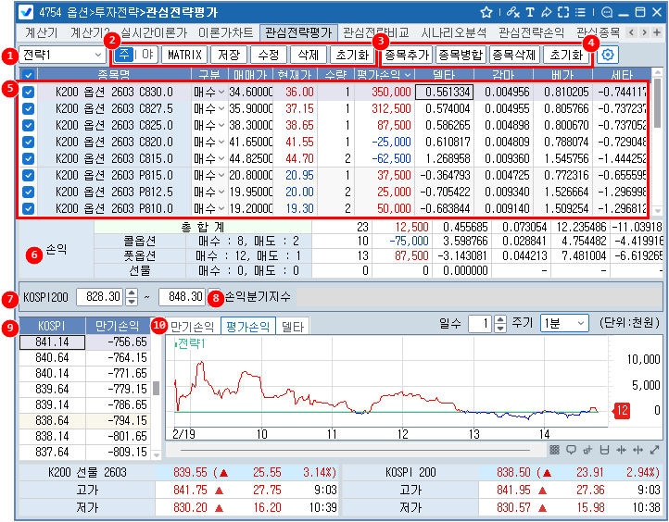Click the expand arrow icon below chart
The height and width of the screenshot is (522, 669).
pos(654,450)
